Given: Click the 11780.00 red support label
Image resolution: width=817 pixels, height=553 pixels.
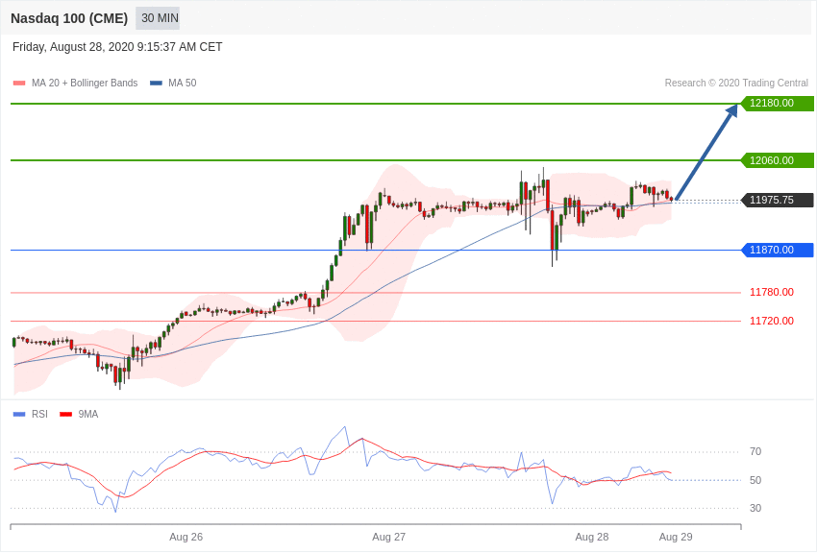Looking at the screenshot, I should pos(772,292).
